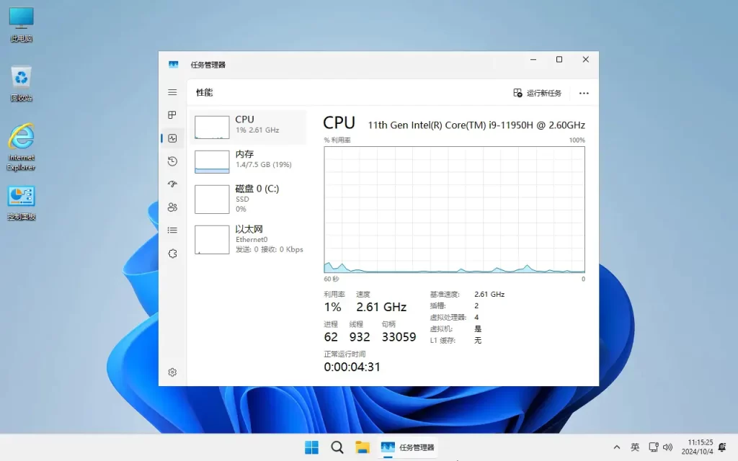Open the three-dot more options menu
The height and width of the screenshot is (461, 738).
584,93
